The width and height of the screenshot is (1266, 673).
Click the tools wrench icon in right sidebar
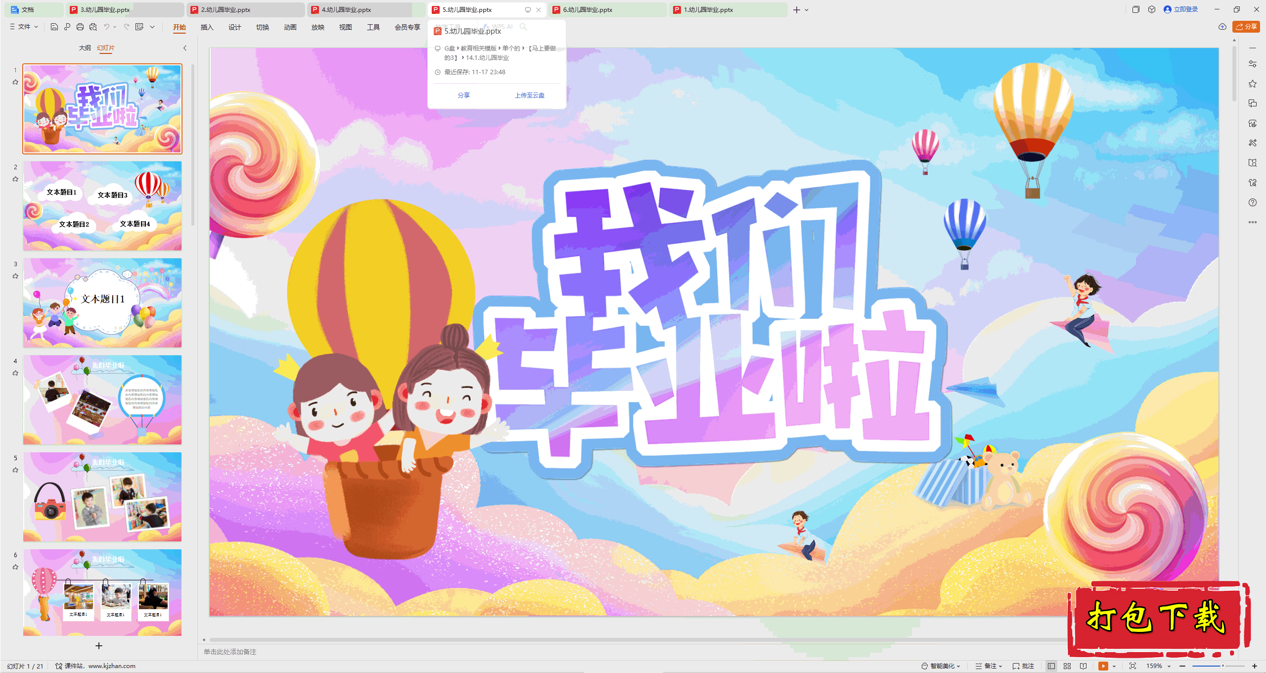click(x=1253, y=143)
